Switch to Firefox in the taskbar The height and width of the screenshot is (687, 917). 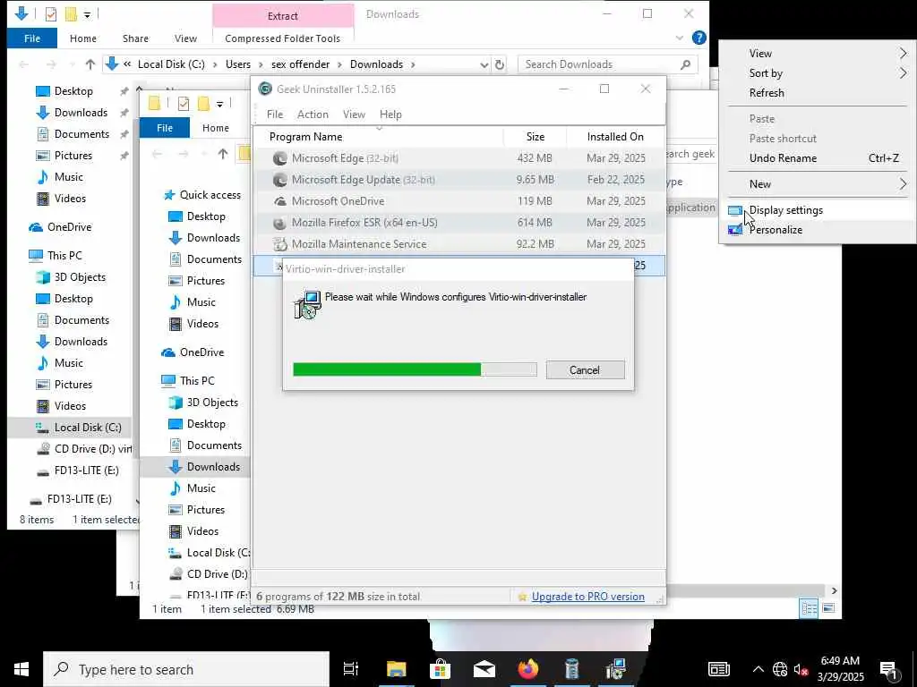pos(527,669)
